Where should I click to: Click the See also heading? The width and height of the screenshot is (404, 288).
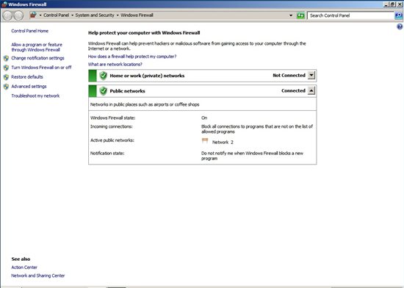coord(21,259)
